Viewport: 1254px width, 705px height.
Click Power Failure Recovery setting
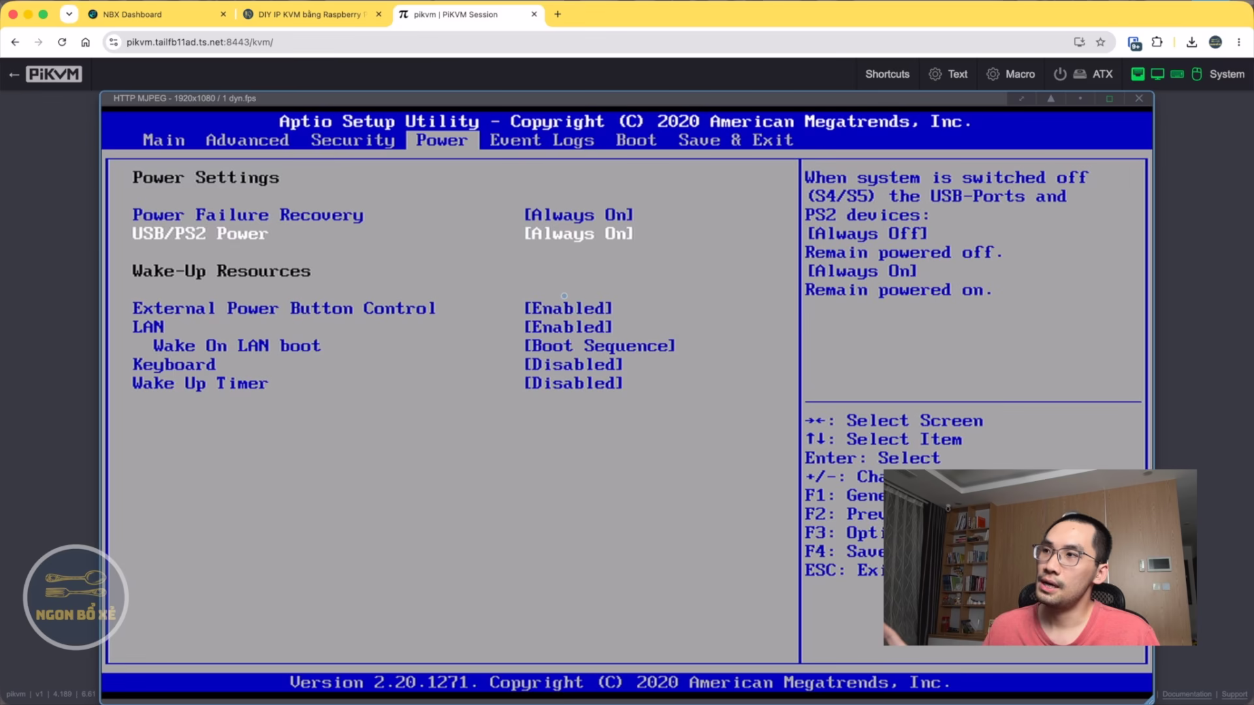tap(248, 215)
